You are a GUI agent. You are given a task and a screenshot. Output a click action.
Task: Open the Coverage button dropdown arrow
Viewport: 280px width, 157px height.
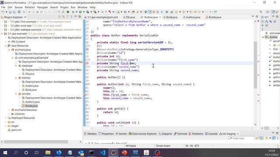pyautogui.click(x=91, y=12)
